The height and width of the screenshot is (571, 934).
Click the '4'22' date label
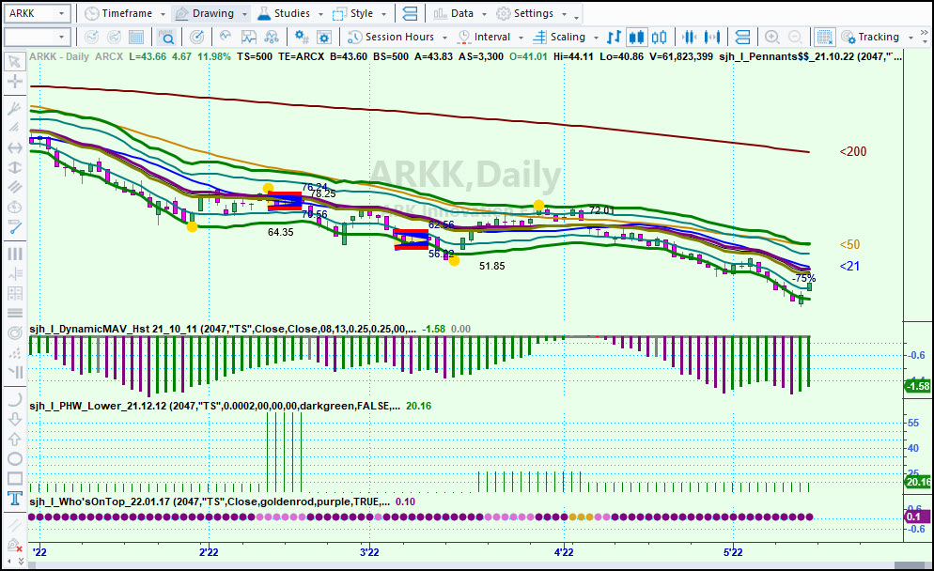564,552
